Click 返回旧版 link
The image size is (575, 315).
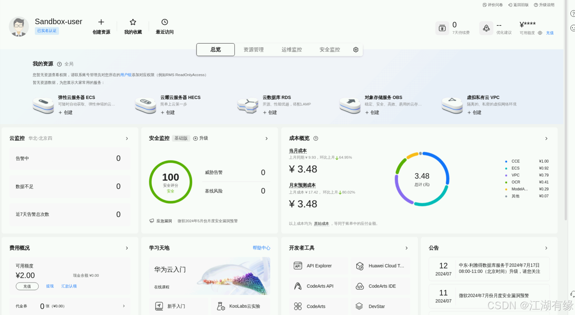(x=518, y=5)
